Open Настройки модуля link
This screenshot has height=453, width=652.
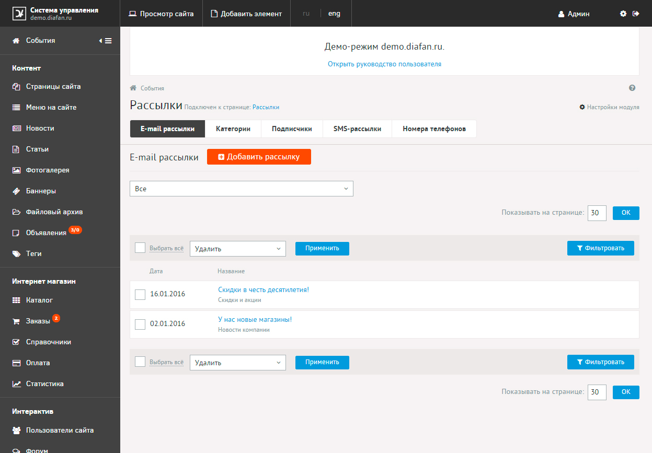[609, 107]
